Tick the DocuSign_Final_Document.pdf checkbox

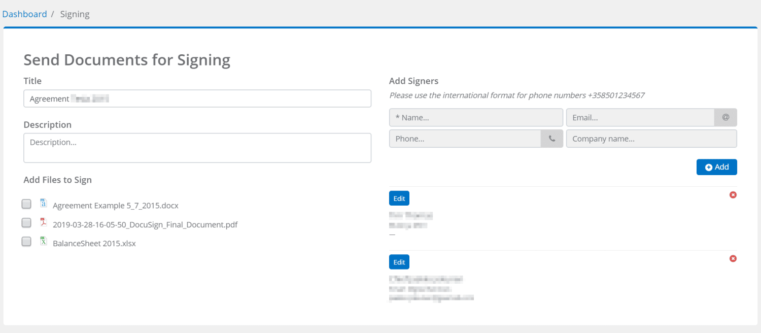pos(26,223)
